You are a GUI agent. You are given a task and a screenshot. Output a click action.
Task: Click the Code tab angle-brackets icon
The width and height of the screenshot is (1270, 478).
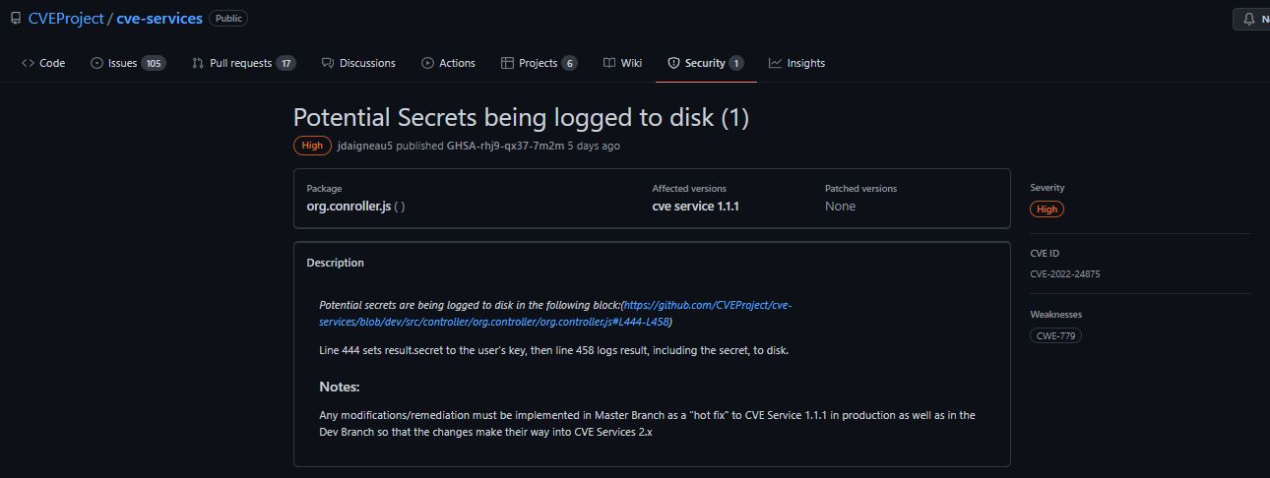tap(28, 63)
